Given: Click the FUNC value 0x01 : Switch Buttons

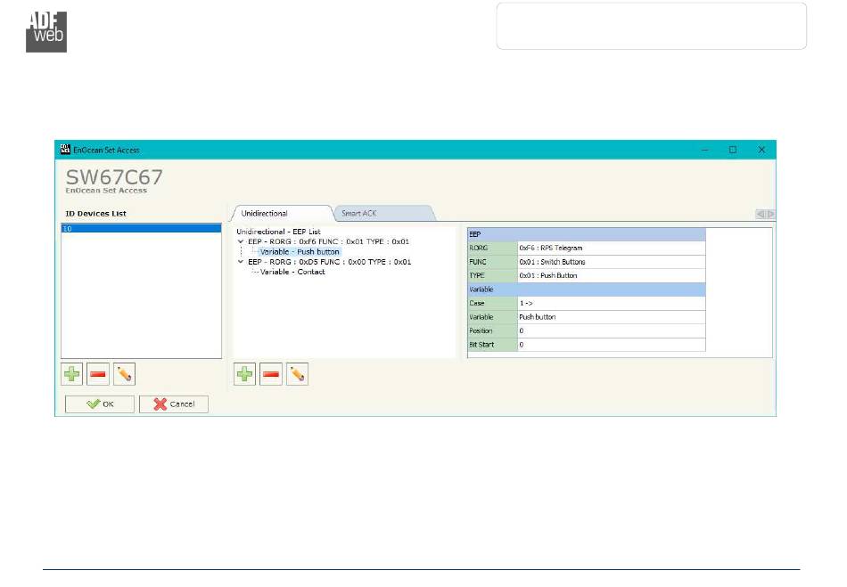Looking at the screenshot, I should (x=611, y=262).
